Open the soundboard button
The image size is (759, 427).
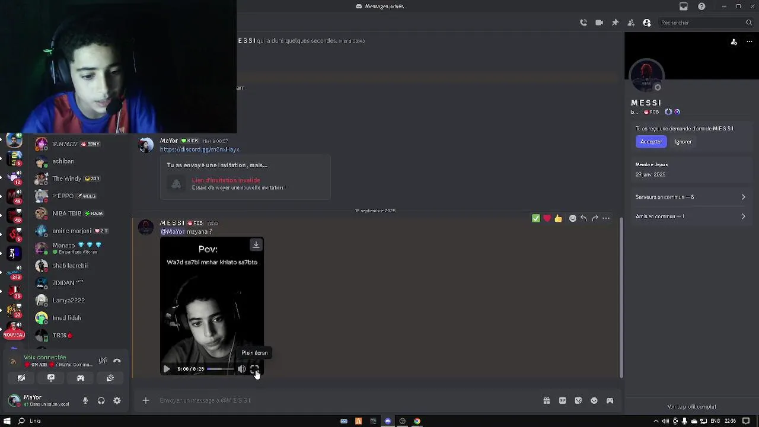click(110, 378)
